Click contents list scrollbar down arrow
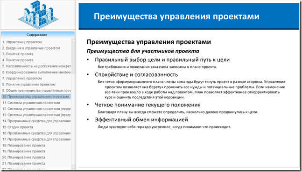 coord(73,167)
